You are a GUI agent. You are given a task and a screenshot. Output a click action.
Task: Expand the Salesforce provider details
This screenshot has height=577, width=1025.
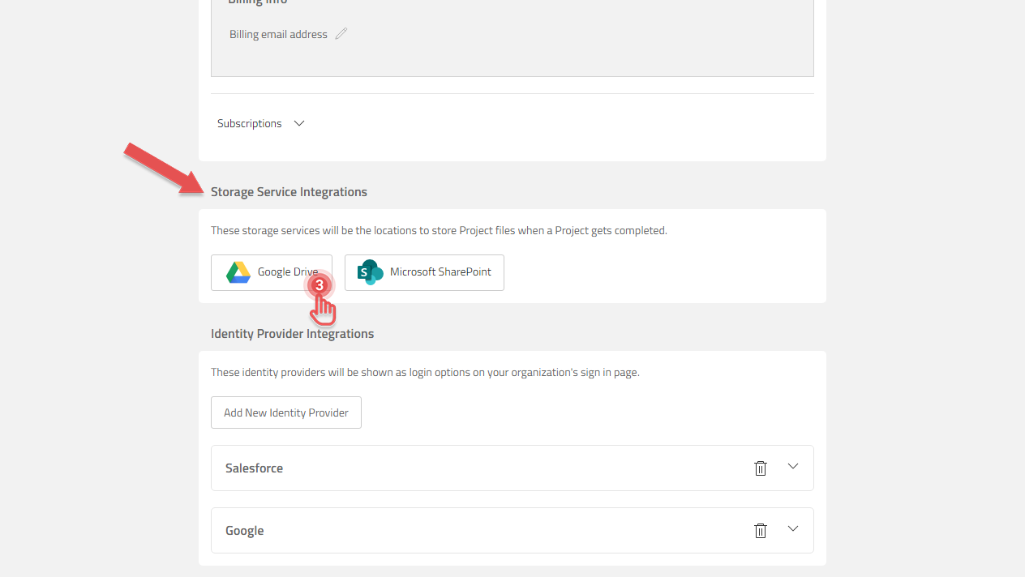pyautogui.click(x=792, y=466)
